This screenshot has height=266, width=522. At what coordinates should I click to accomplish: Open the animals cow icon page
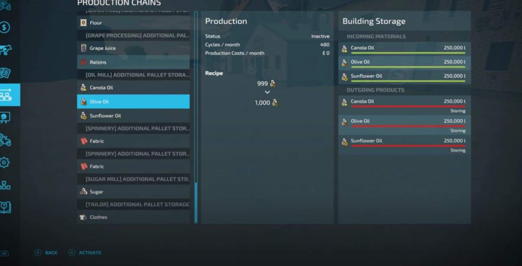point(5,49)
